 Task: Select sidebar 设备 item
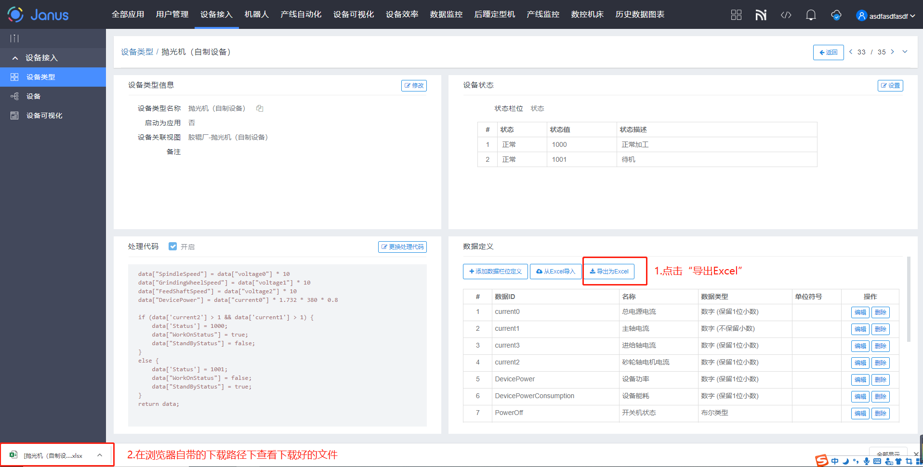pos(53,96)
